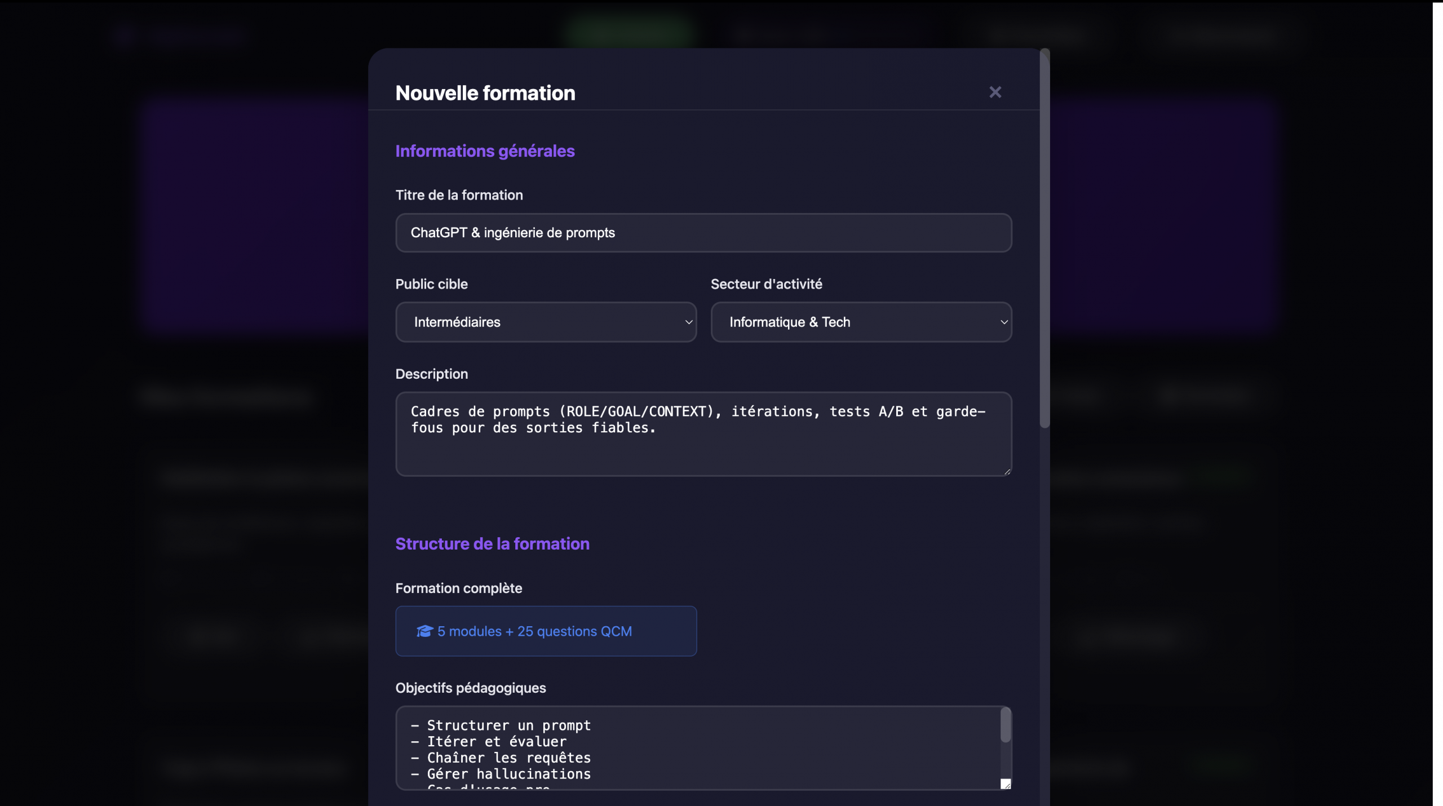Viewport: 1443px width, 806px height.
Task: Click the Informations générales section heading
Action: click(485, 150)
